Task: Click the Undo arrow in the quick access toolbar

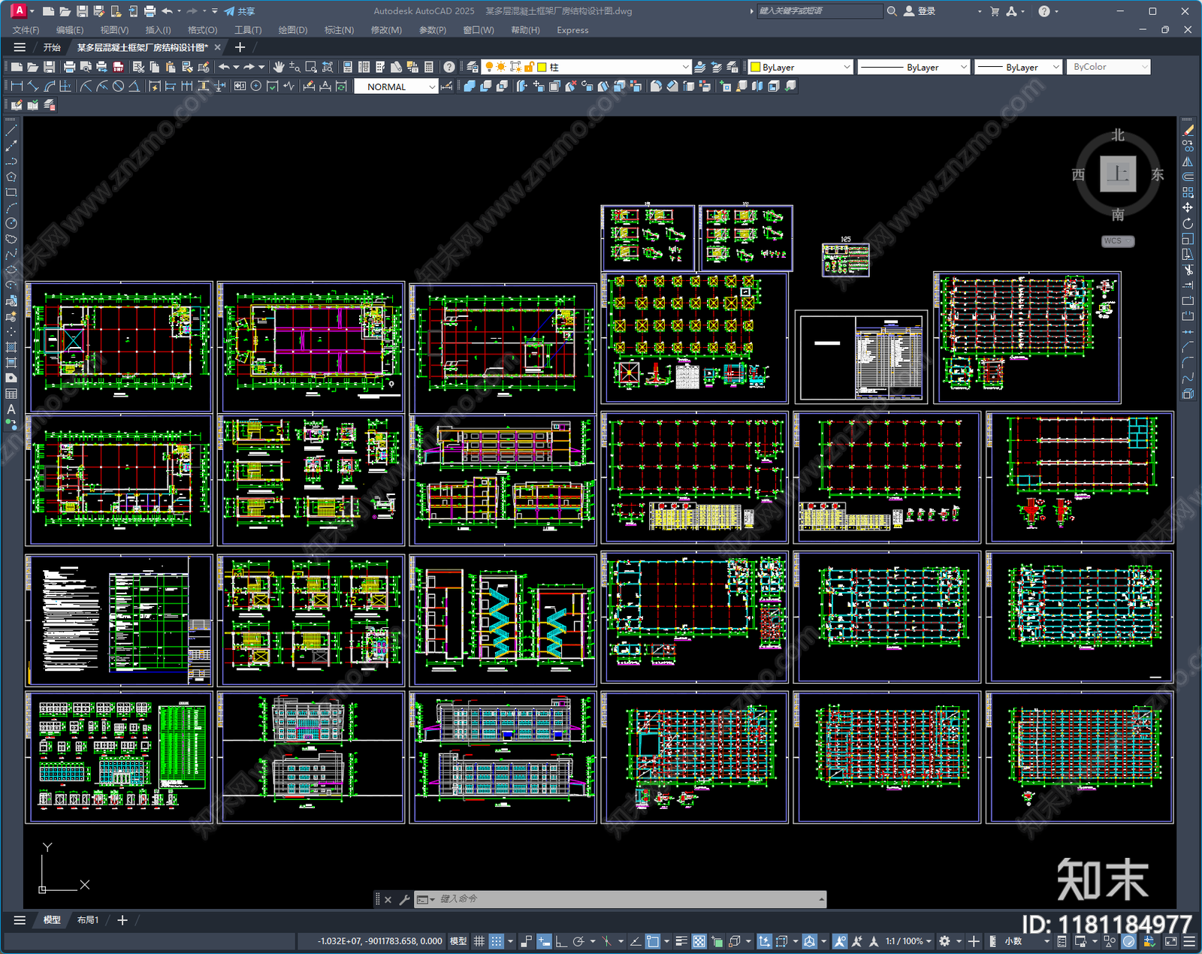Action: click(x=167, y=11)
